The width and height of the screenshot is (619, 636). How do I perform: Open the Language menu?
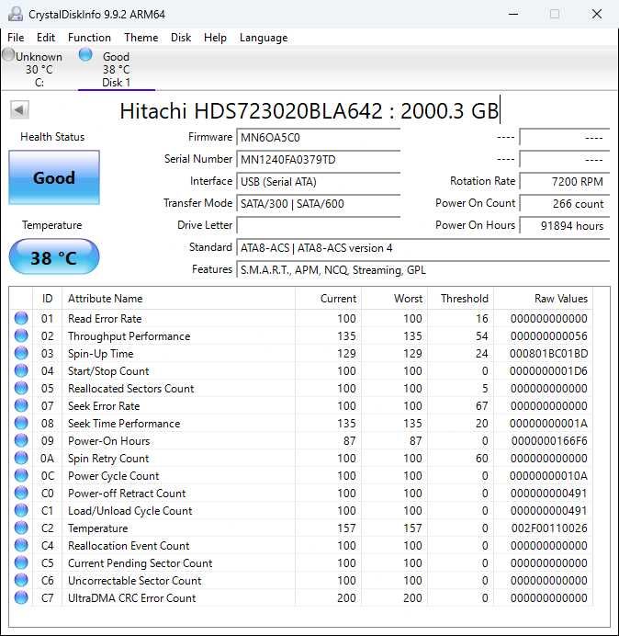[264, 38]
